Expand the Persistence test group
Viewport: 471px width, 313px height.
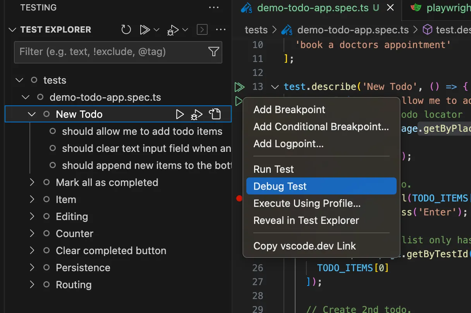click(32, 268)
